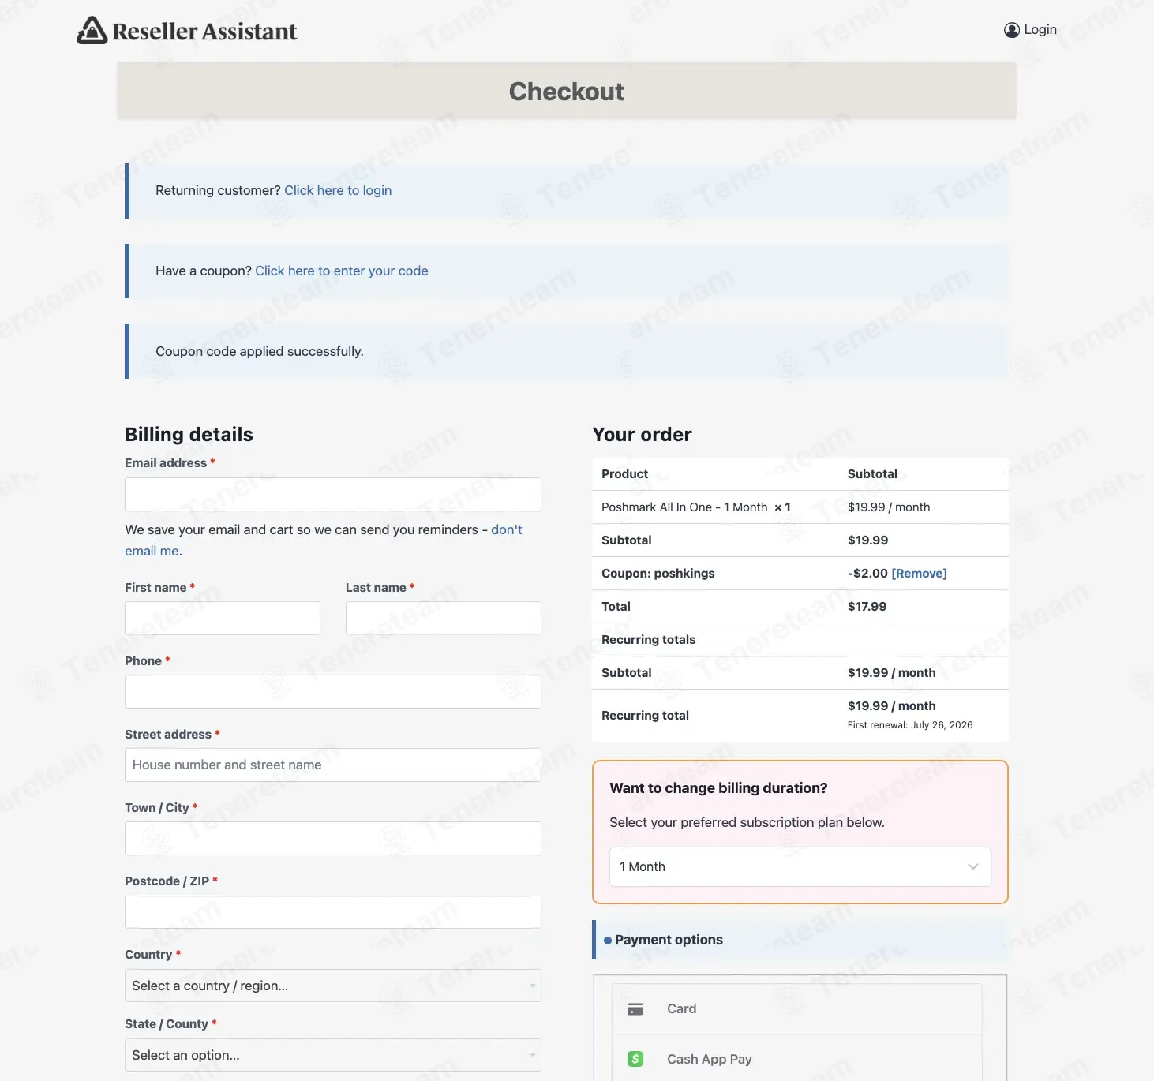This screenshot has width=1154, height=1081.
Task: Click the user account icon beside Login
Action: 1011,30
